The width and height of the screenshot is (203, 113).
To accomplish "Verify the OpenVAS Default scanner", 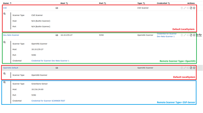I will tap(194, 68).
